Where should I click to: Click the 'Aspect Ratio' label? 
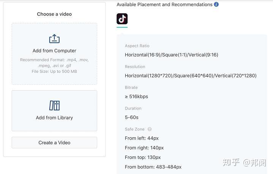[x=137, y=46]
